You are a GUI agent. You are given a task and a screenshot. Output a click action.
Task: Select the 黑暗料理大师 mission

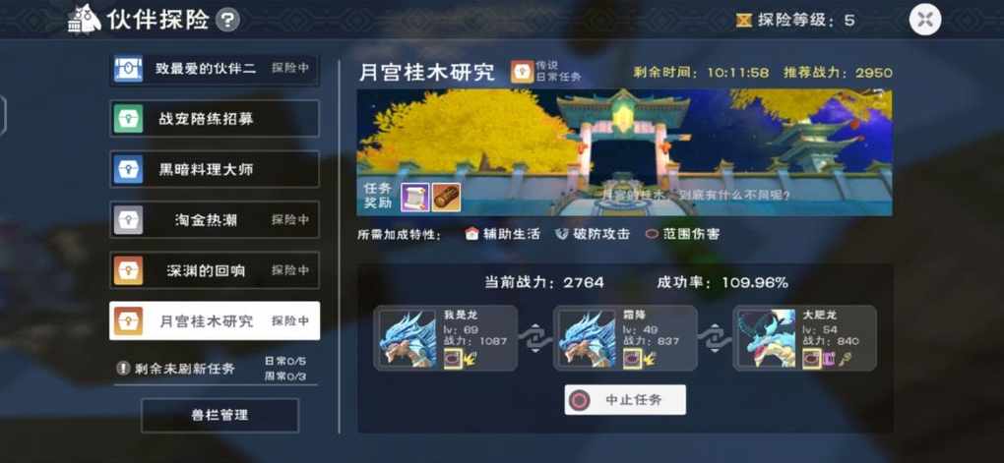[x=215, y=169]
